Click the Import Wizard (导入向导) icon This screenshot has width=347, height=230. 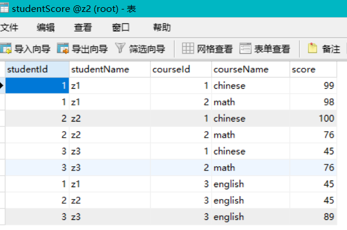5,48
